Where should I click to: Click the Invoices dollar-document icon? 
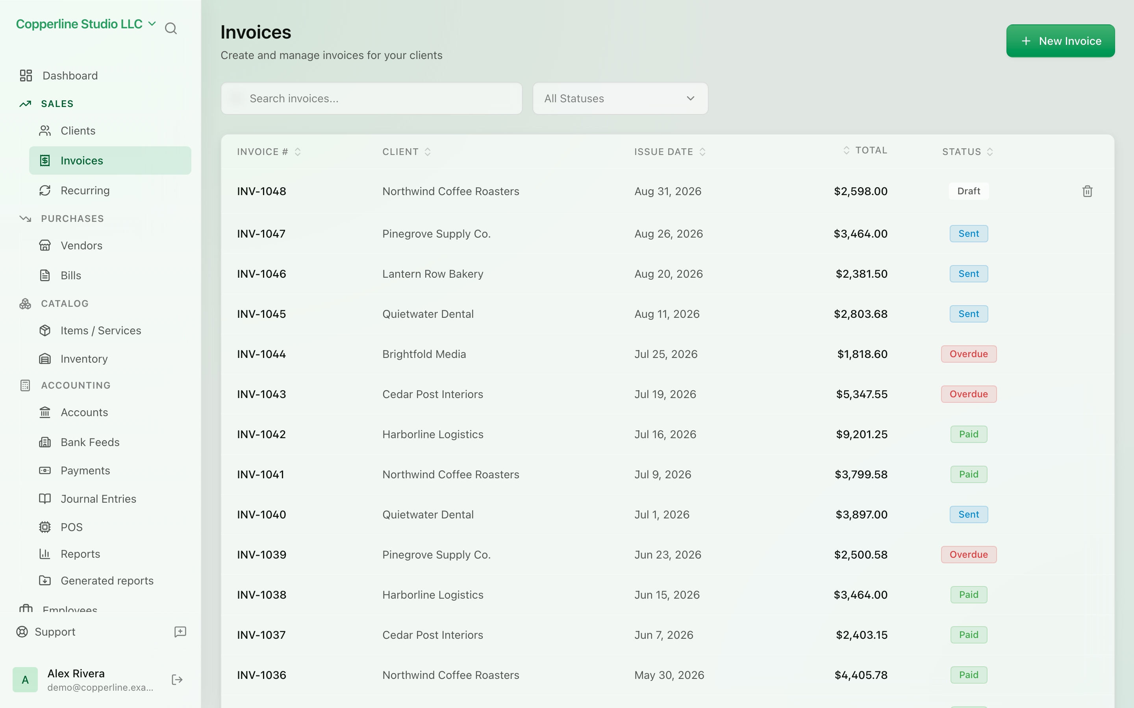point(45,160)
